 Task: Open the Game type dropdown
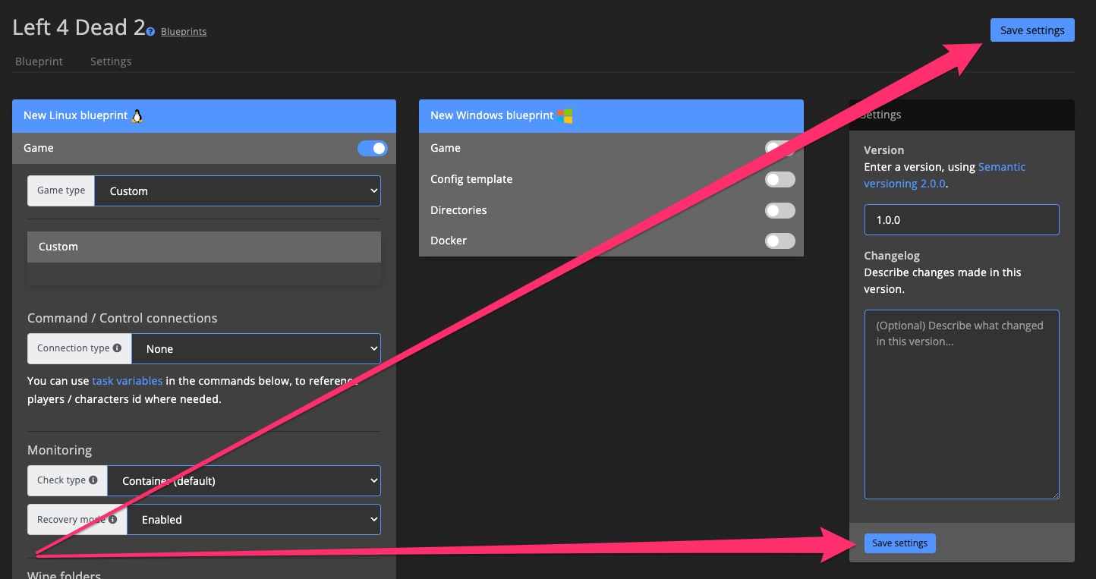pos(238,191)
